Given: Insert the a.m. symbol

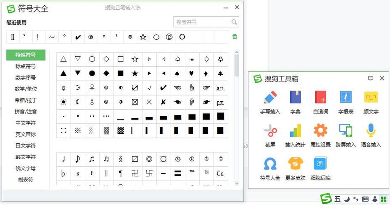Looking at the screenshot, I should pyautogui.click(x=220, y=88).
